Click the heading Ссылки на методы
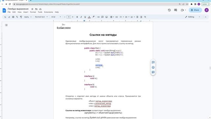Screen dimensions: 211x119 (x=103, y=35)
